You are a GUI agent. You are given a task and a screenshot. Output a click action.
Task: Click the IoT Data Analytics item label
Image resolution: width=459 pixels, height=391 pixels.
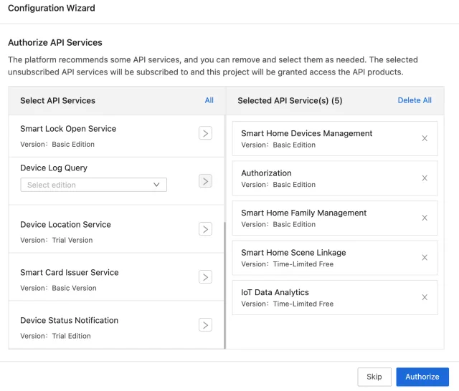pyautogui.click(x=275, y=292)
